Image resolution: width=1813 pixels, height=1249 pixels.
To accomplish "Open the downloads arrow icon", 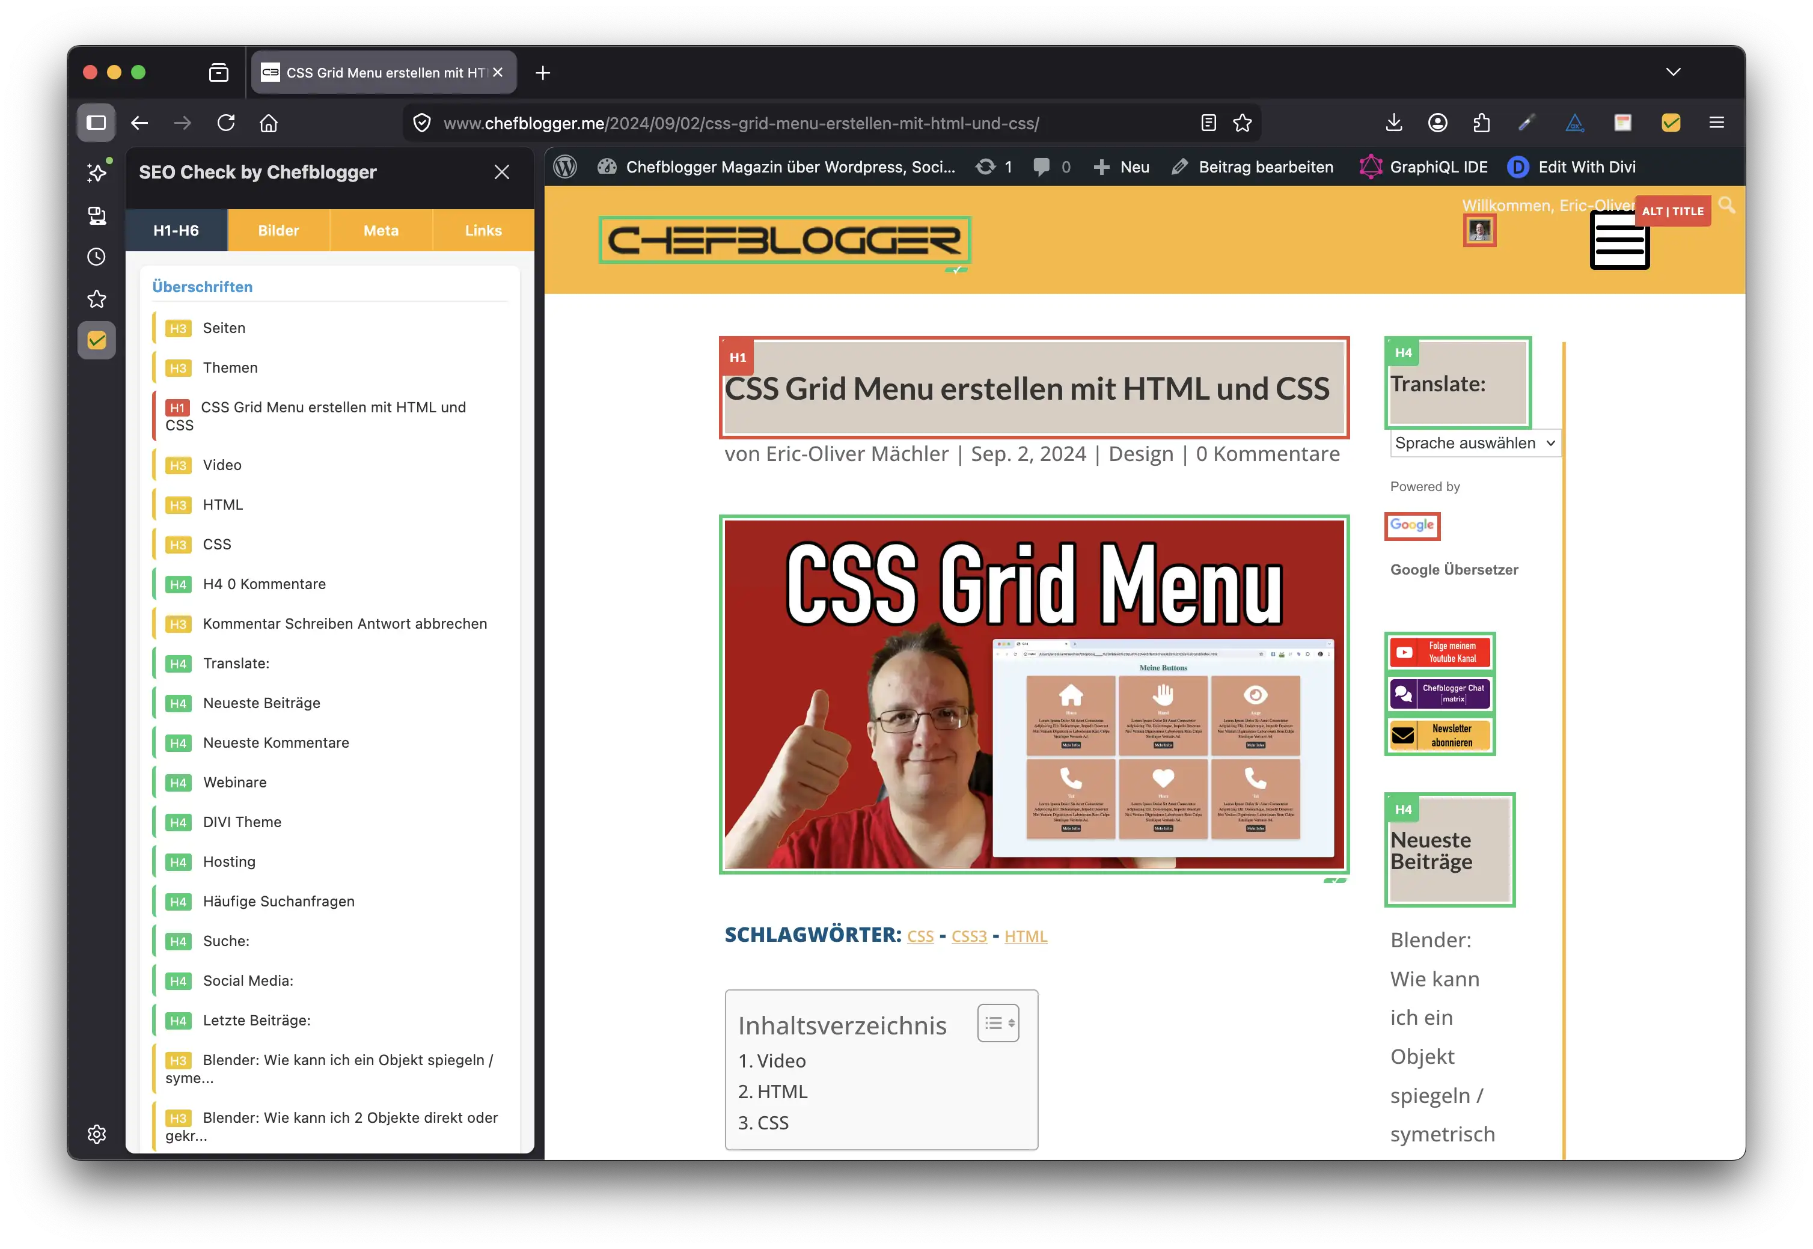I will click(1393, 123).
